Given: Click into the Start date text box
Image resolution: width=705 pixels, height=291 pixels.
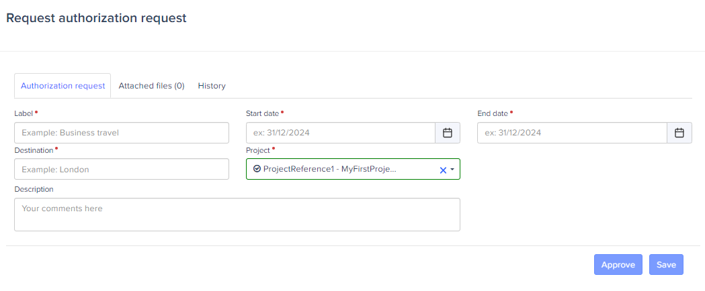Looking at the screenshot, I should point(341,133).
